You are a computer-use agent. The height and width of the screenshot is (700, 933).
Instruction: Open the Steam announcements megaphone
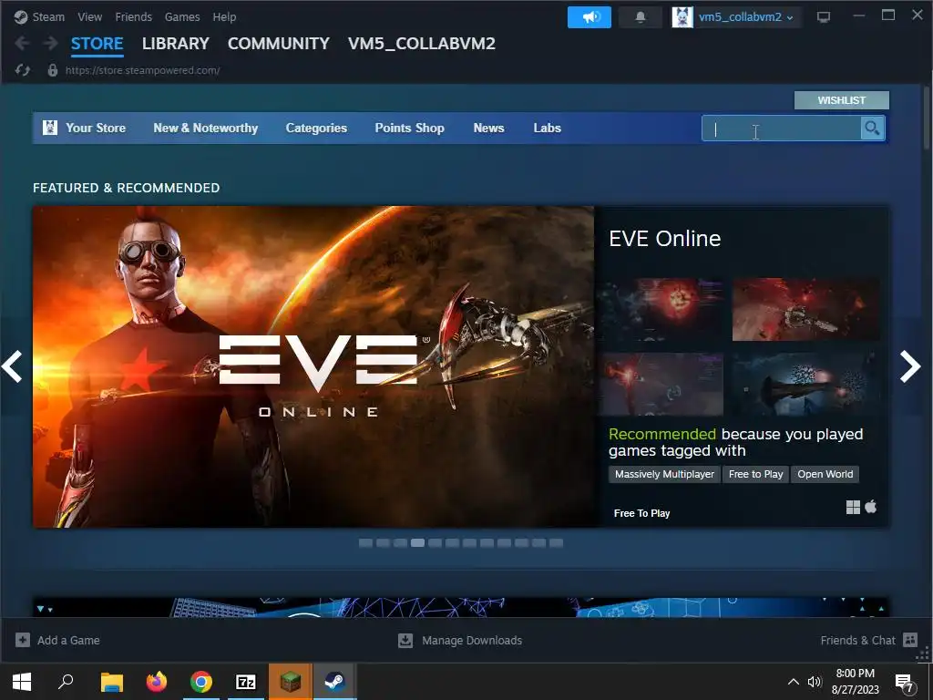(590, 17)
